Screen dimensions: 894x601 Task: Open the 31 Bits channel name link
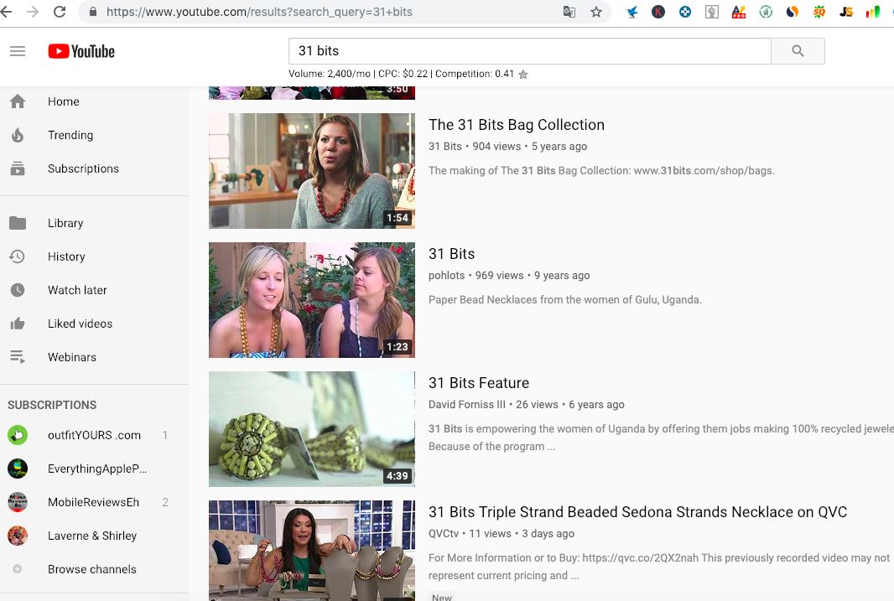[x=445, y=147]
